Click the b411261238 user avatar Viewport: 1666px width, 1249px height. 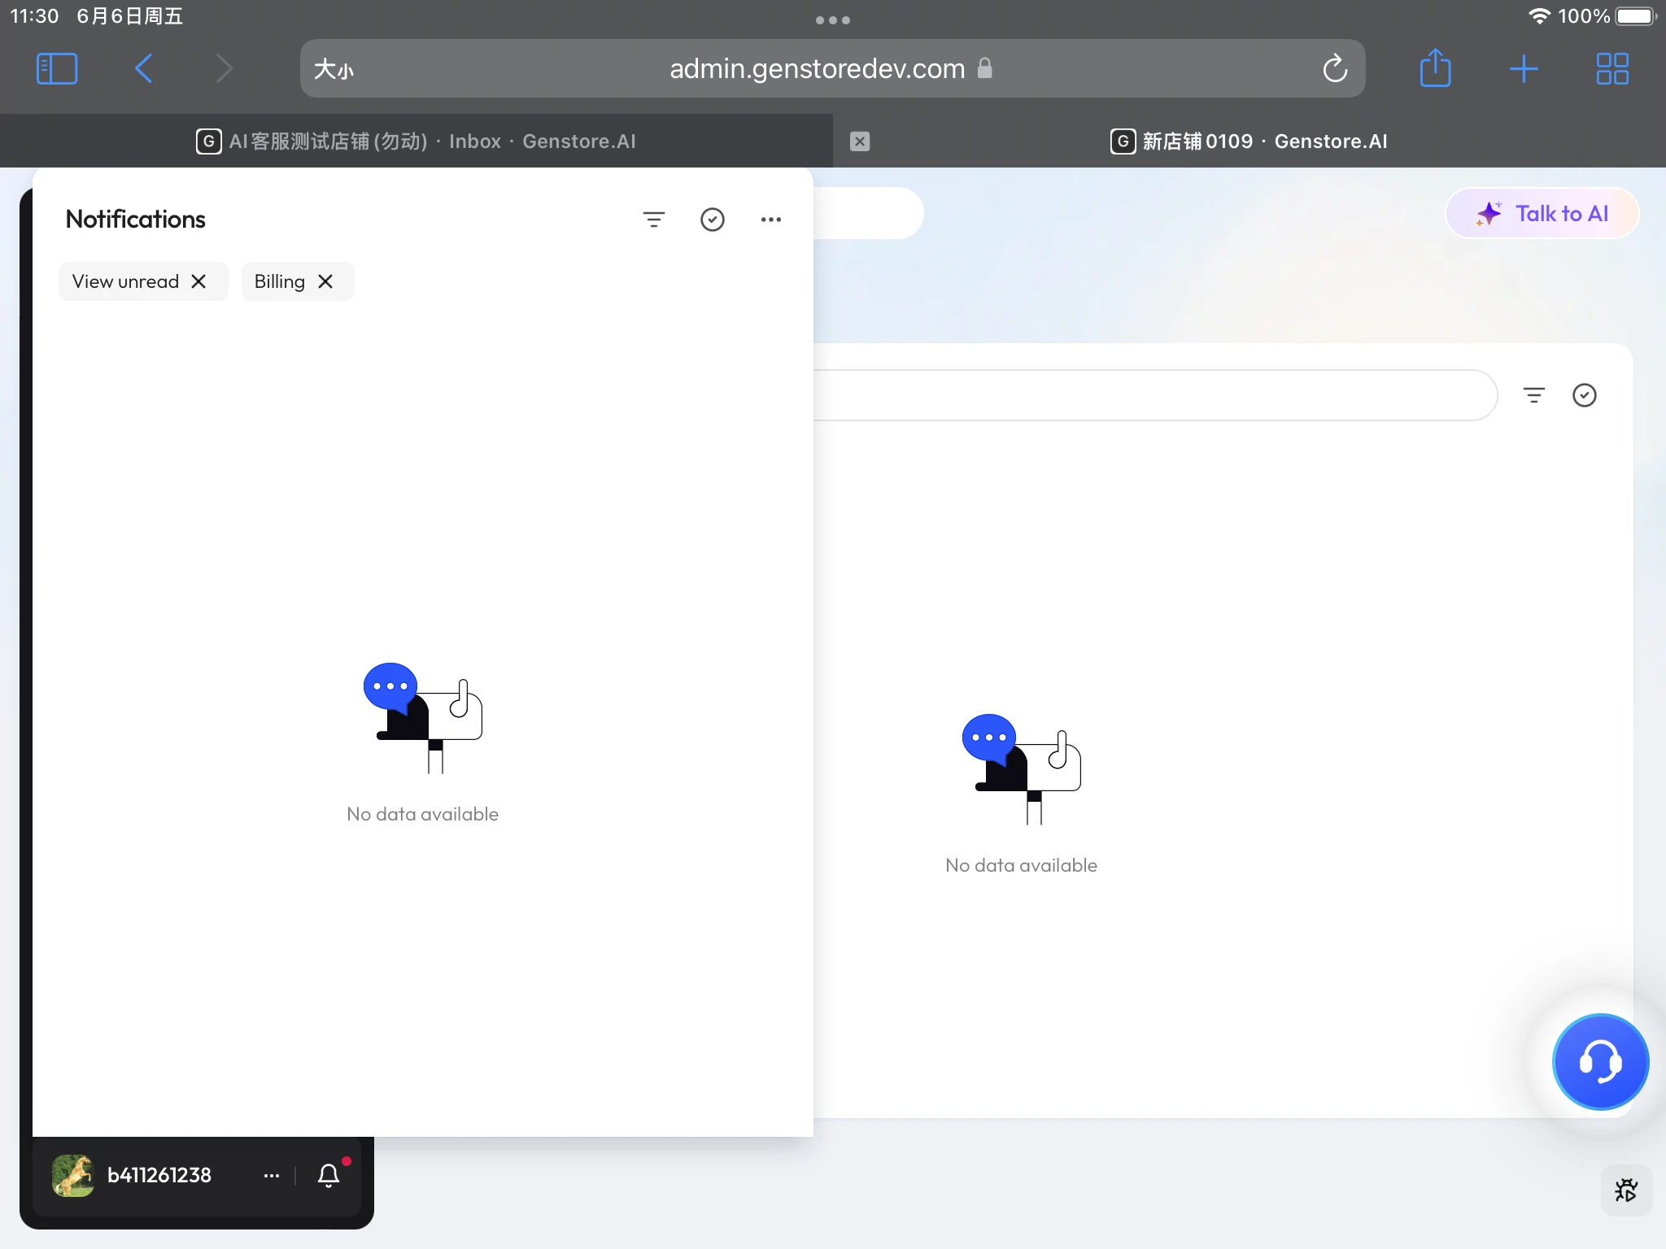[73, 1176]
